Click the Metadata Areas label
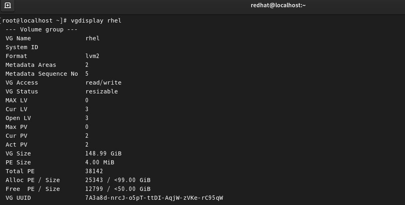 tap(31, 65)
